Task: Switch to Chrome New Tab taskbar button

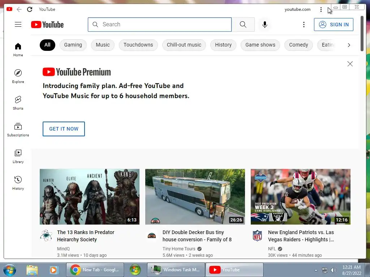Action: click(x=95, y=270)
